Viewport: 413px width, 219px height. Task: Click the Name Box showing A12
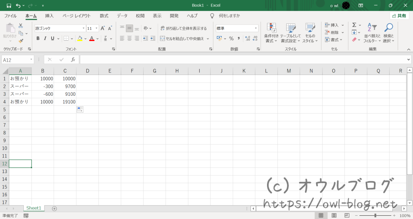point(15,60)
